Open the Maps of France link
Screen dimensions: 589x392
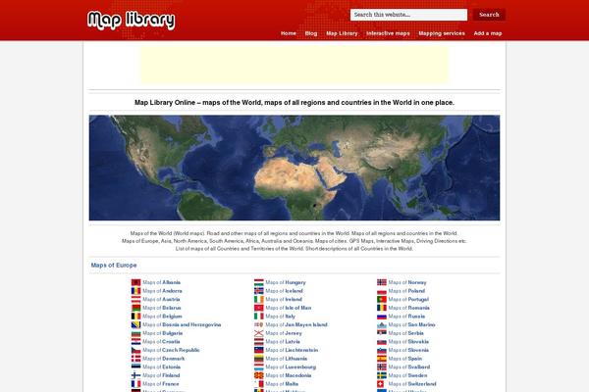point(161,384)
